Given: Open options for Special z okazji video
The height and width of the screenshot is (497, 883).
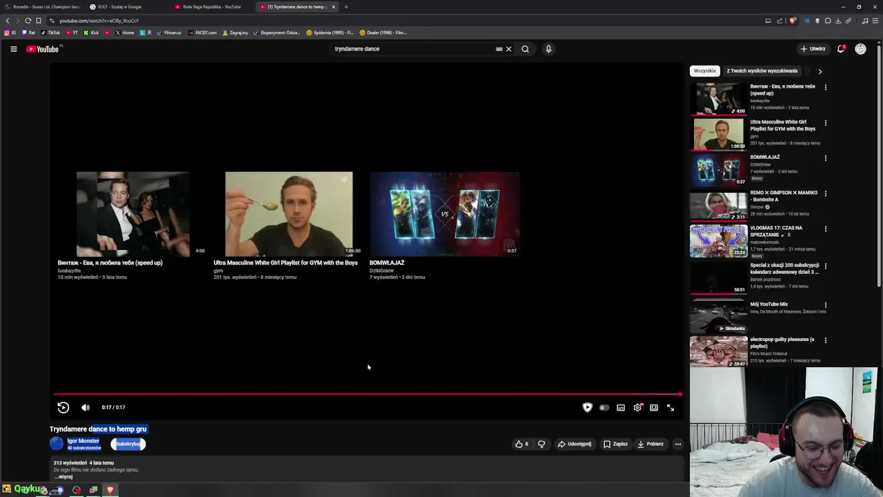Looking at the screenshot, I should pyautogui.click(x=825, y=266).
